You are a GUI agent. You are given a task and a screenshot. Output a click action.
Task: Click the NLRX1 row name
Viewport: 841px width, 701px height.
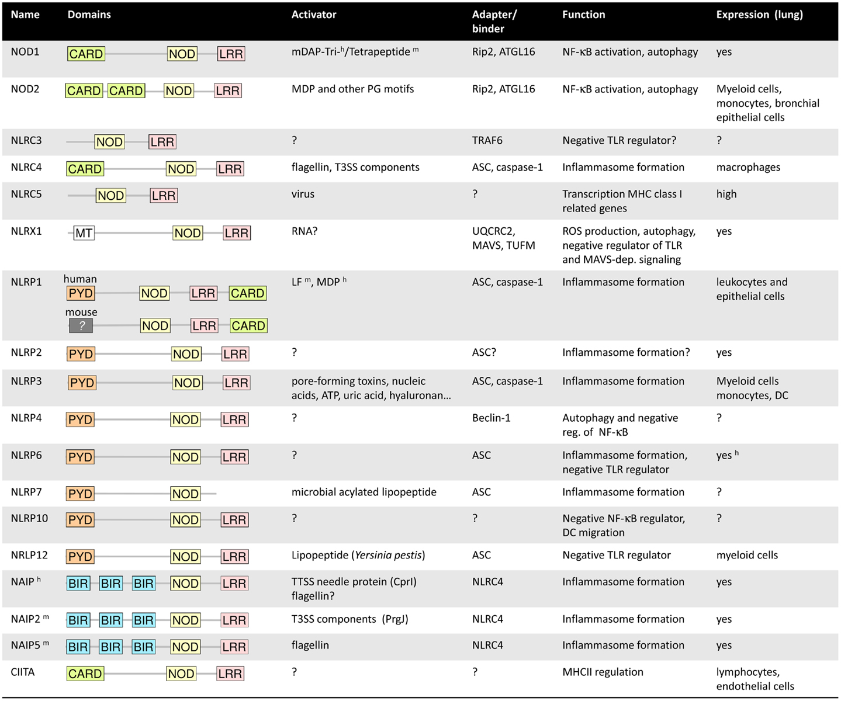coord(26,231)
